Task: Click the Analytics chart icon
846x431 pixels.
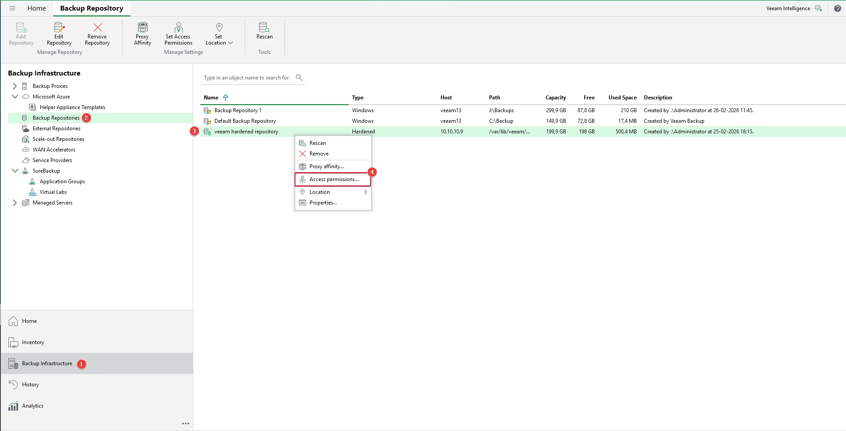Action: (13, 406)
